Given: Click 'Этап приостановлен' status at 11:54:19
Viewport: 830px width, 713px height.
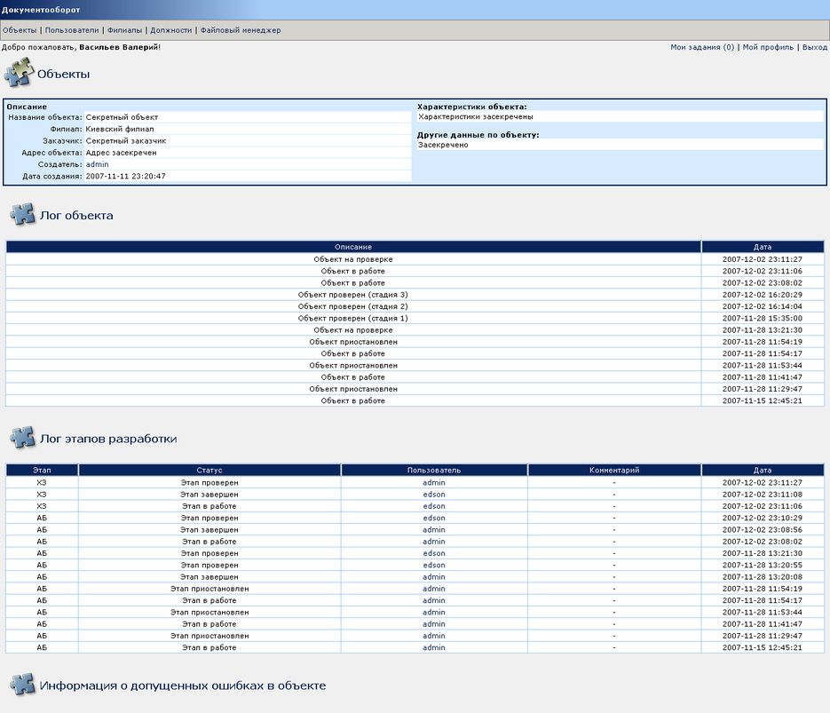Looking at the screenshot, I should [x=209, y=589].
